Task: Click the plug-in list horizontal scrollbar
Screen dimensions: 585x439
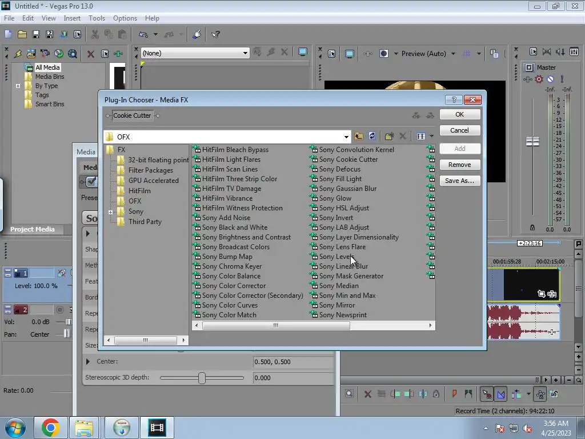Action: [276, 325]
